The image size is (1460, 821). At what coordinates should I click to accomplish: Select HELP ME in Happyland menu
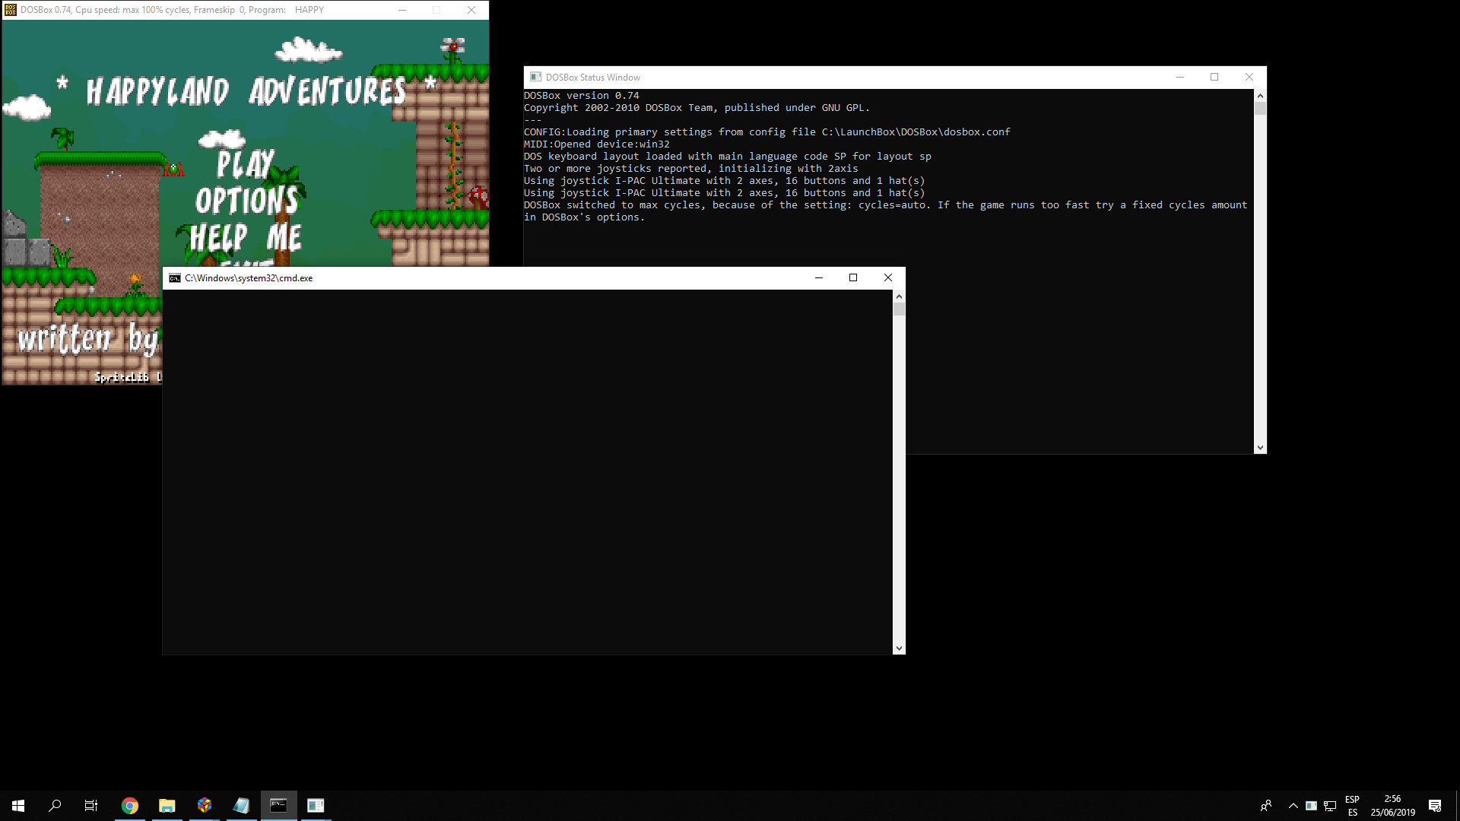(x=246, y=237)
